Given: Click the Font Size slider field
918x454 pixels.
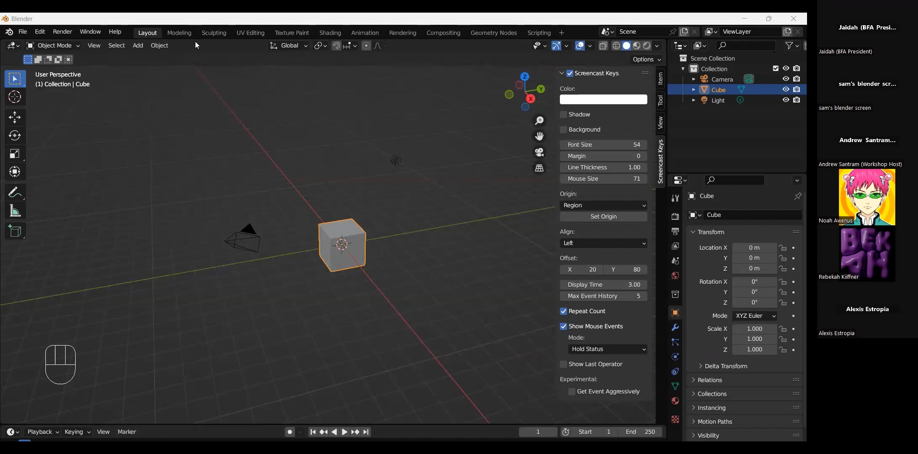Looking at the screenshot, I should pyautogui.click(x=604, y=145).
